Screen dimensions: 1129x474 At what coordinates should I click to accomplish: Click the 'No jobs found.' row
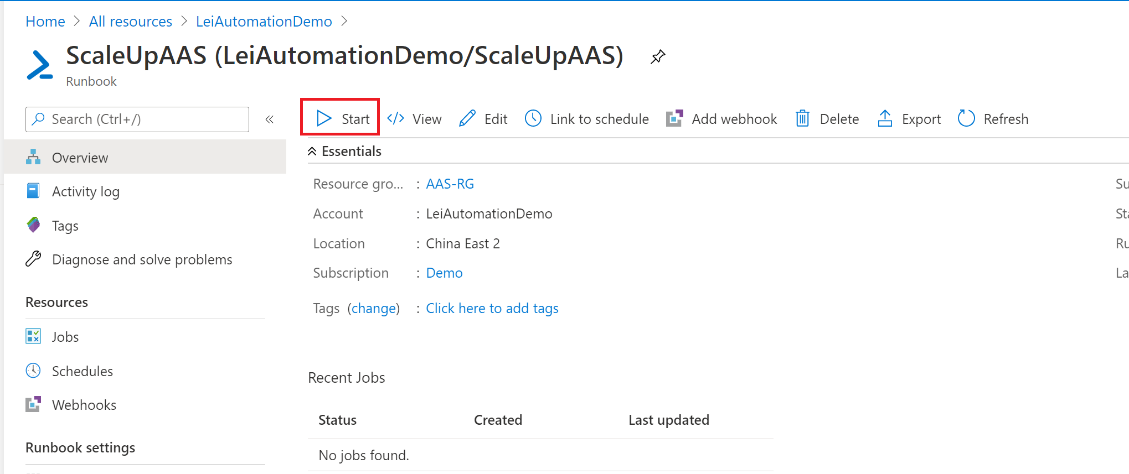(x=540, y=455)
